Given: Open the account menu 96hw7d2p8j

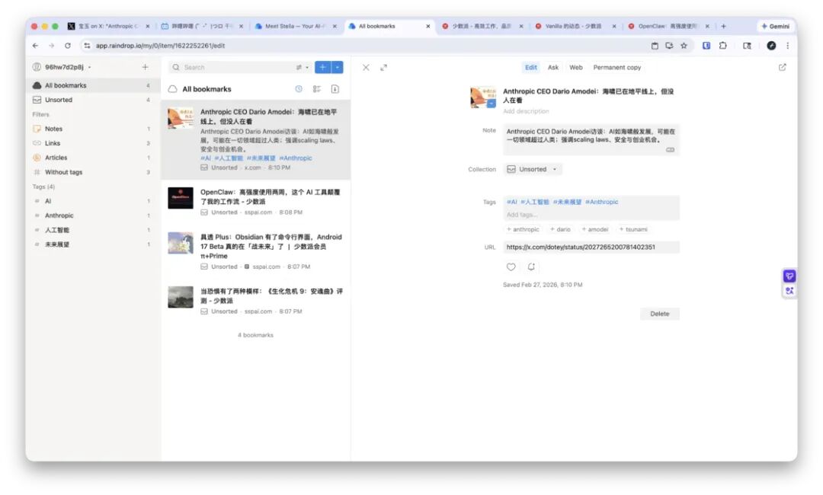Looking at the screenshot, I should click(x=62, y=67).
